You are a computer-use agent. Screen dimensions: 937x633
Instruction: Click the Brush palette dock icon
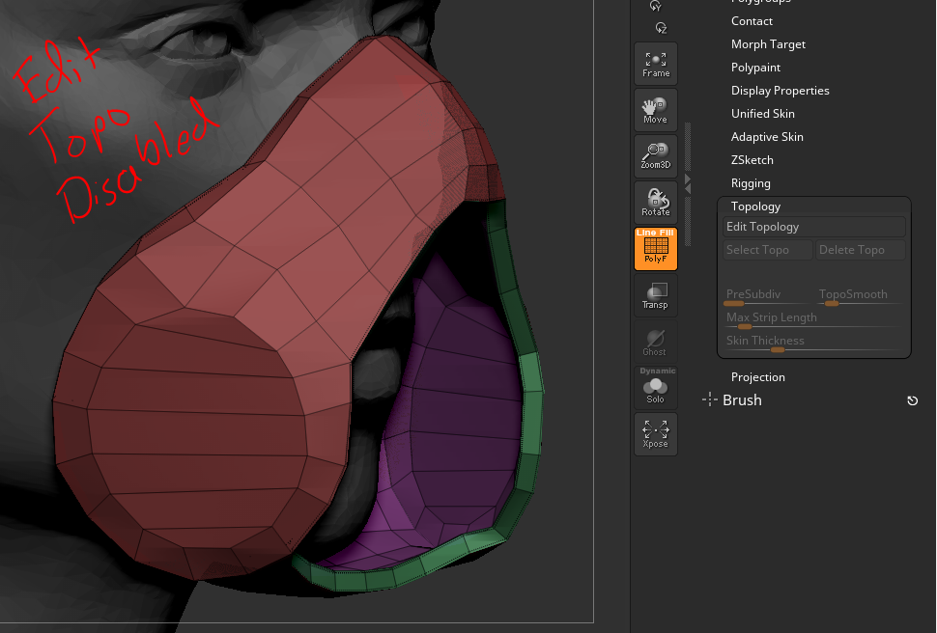[x=913, y=400]
